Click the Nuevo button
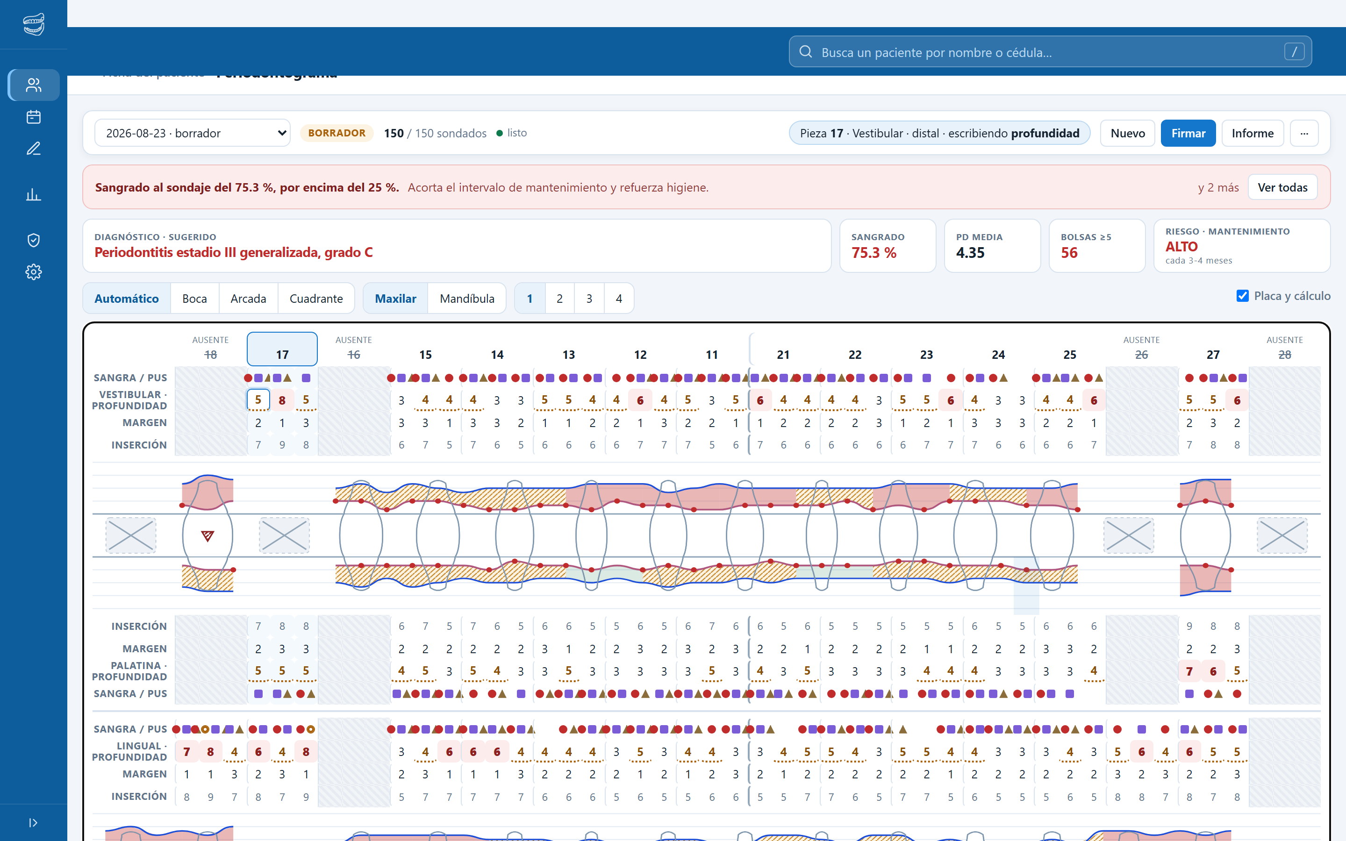The height and width of the screenshot is (841, 1346). 1127,134
